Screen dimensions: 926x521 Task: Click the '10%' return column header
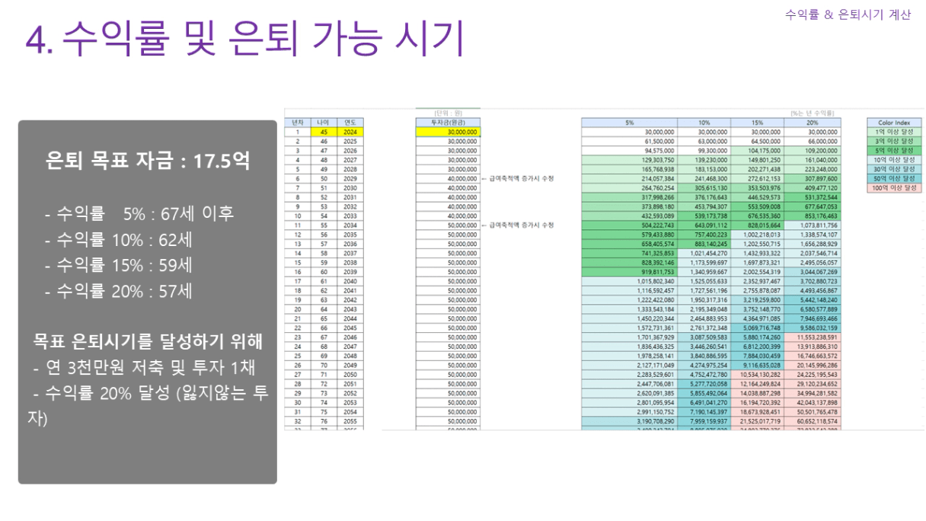click(704, 122)
